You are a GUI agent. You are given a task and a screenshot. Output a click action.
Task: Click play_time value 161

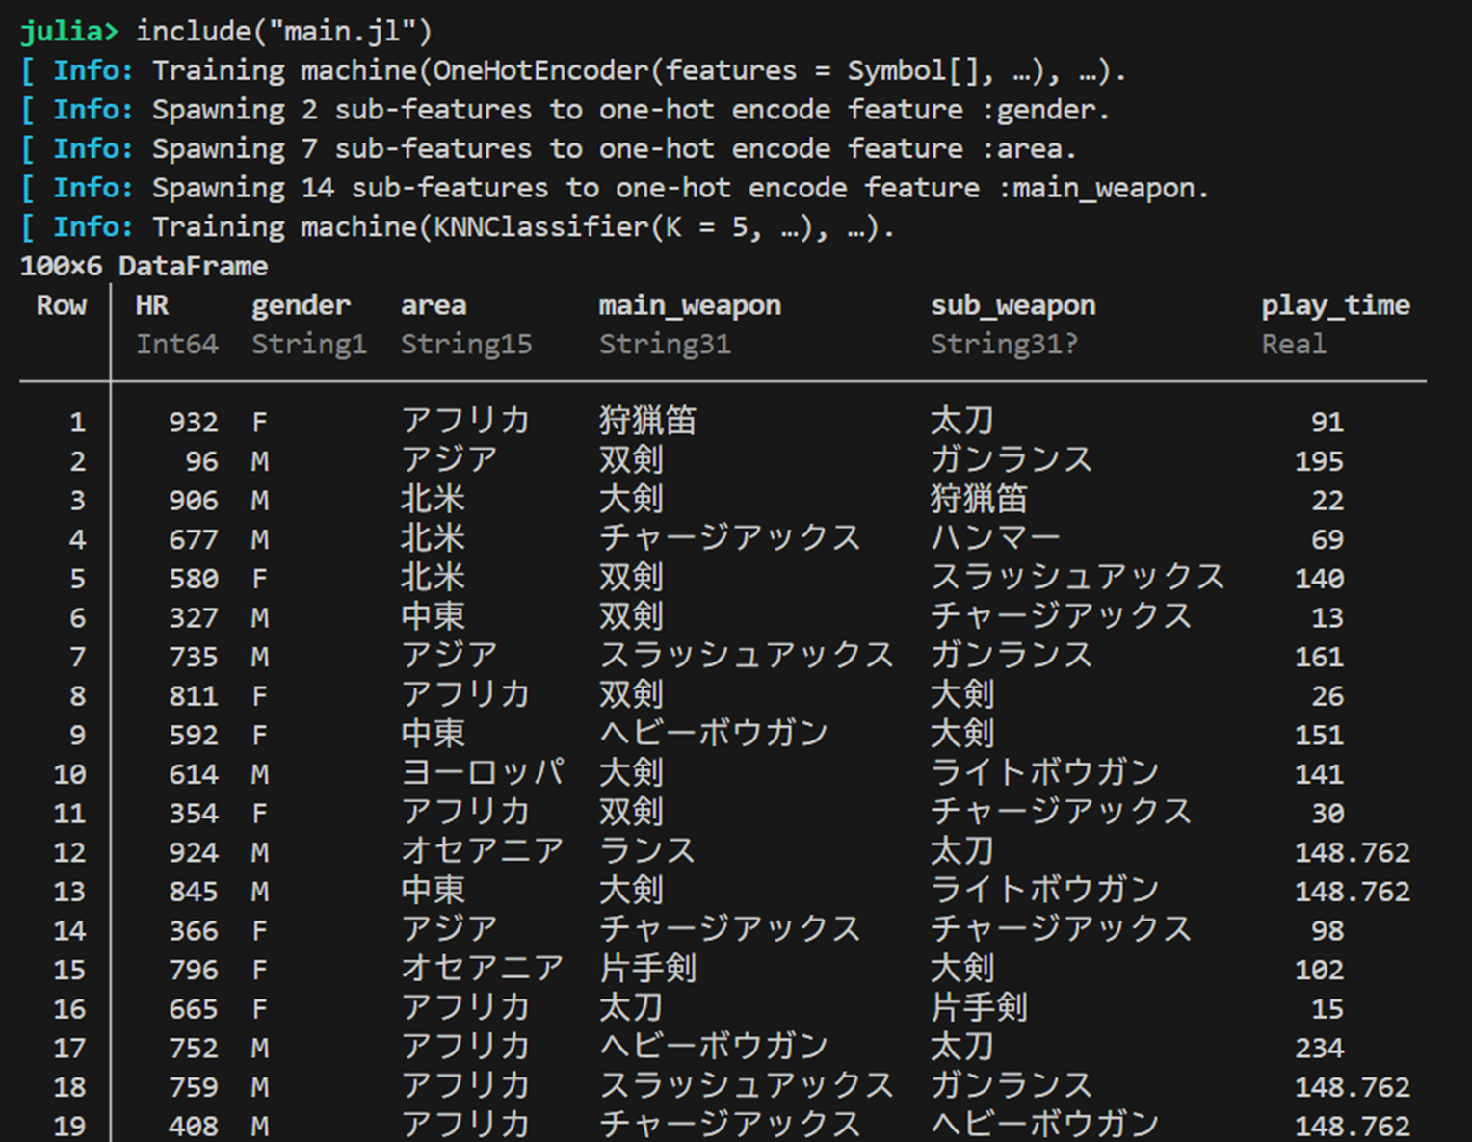1319,658
